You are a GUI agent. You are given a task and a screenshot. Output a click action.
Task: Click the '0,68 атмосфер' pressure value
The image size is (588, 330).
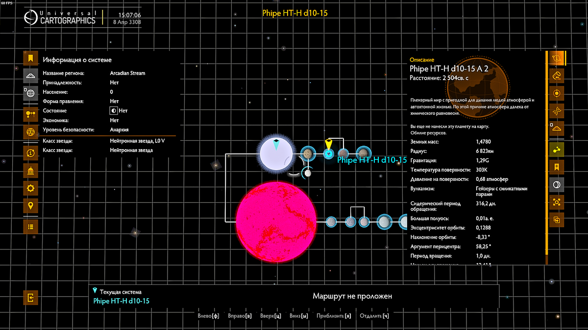coord(493,179)
